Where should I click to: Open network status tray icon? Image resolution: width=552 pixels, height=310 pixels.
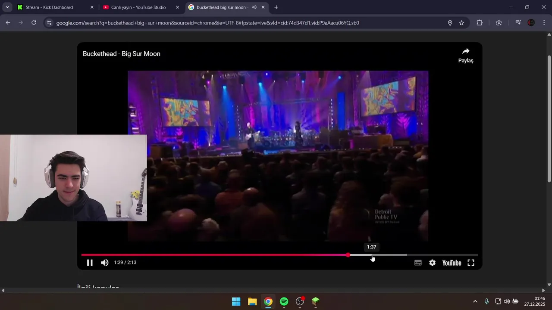498,301
